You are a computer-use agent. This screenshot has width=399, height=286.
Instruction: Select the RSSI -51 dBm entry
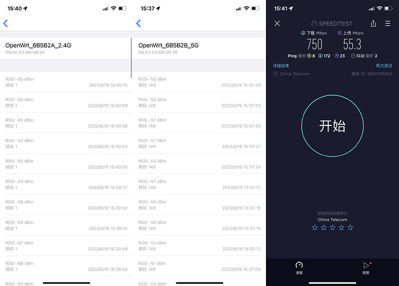tap(199, 266)
